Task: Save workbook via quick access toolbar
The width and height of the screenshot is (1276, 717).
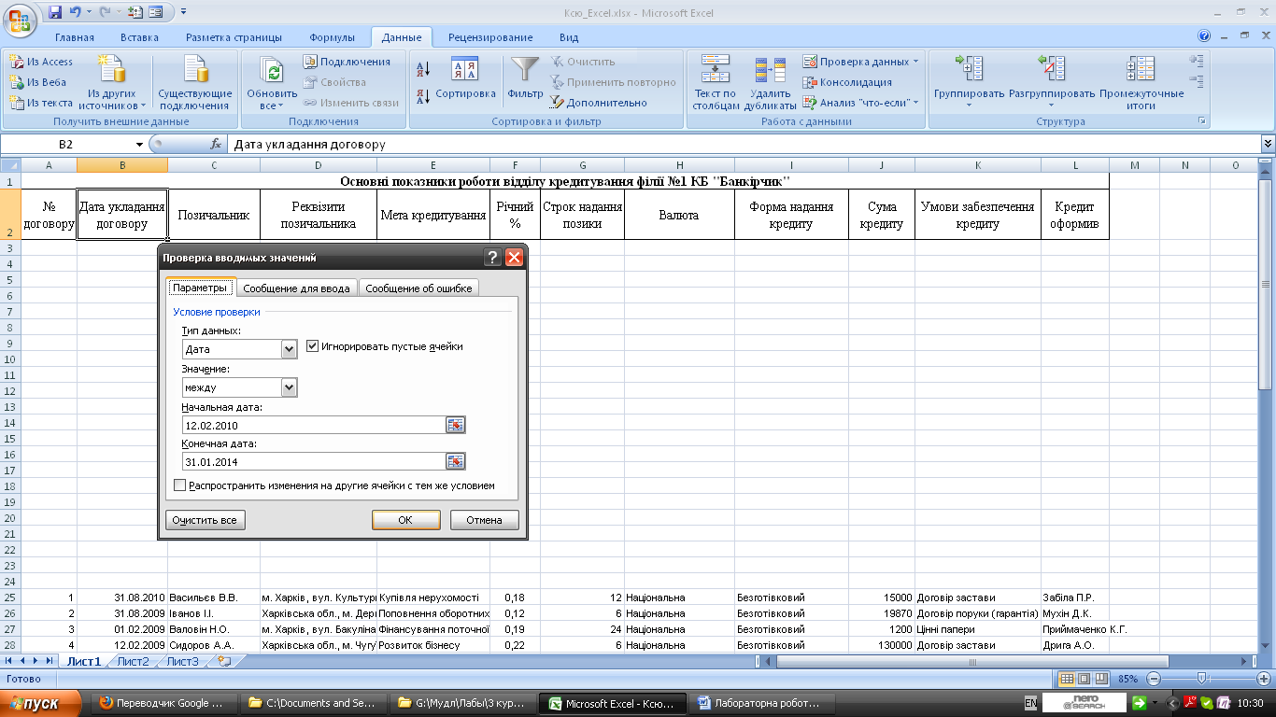Action: [x=55, y=12]
